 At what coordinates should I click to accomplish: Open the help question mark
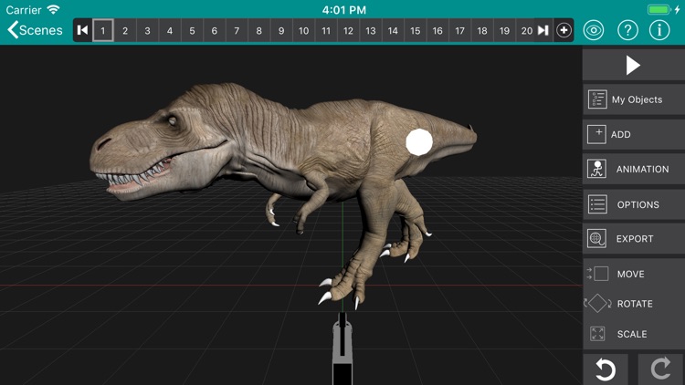pyautogui.click(x=627, y=30)
